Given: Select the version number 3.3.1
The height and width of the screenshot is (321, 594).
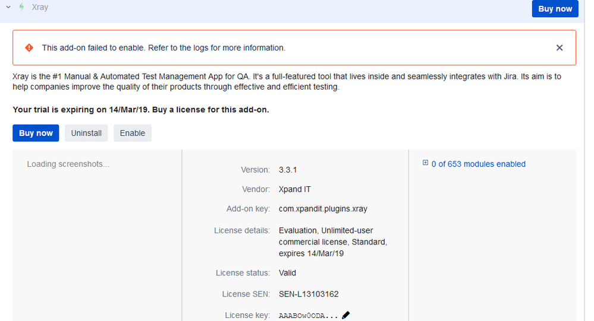Looking at the screenshot, I should (288, 170).
